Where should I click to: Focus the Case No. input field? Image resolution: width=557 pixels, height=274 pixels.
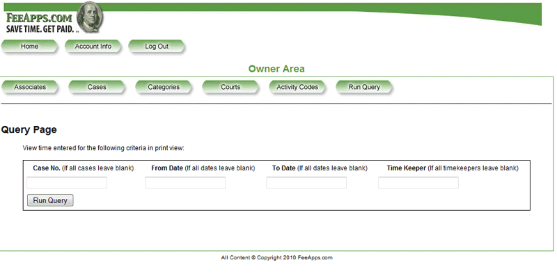(67, 183)
